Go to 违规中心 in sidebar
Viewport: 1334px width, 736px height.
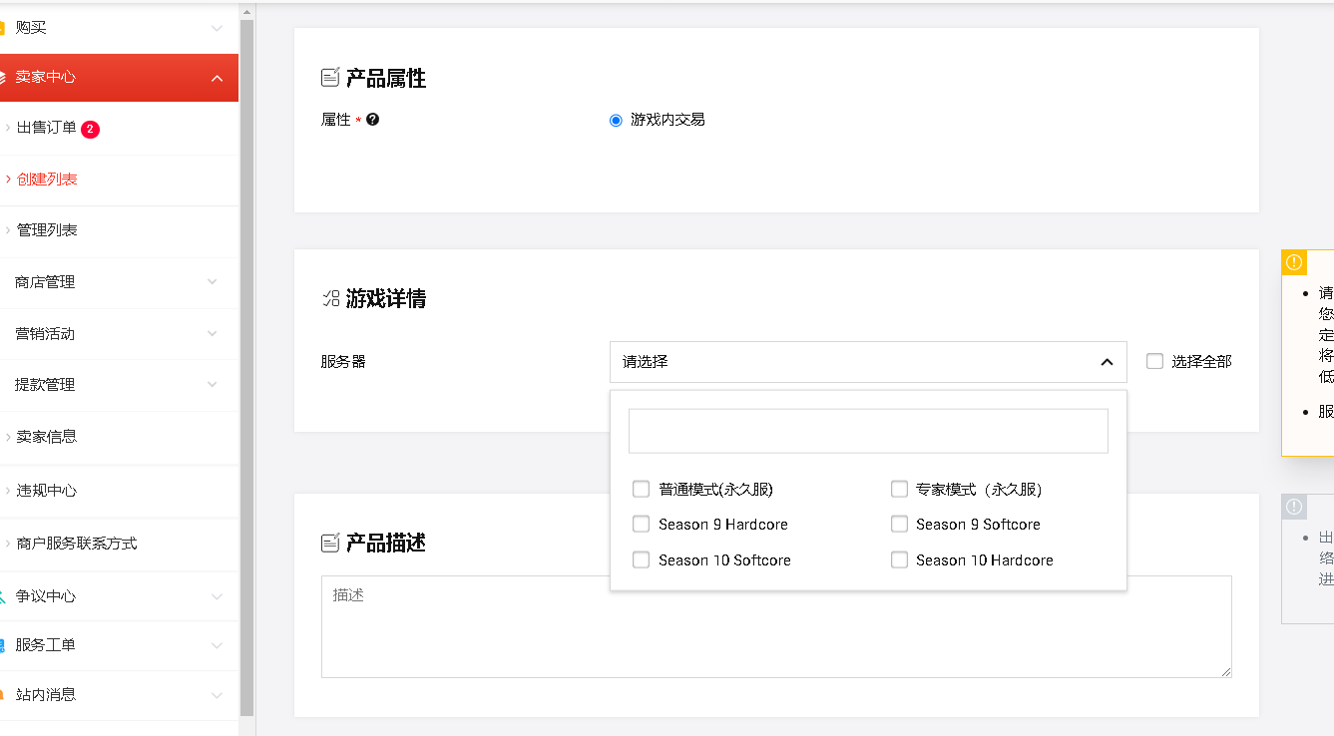point(47,491)
